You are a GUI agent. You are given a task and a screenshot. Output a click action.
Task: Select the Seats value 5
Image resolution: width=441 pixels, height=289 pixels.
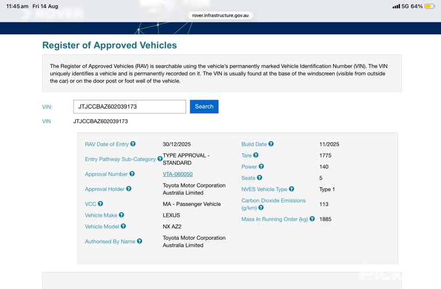(321, 178)
